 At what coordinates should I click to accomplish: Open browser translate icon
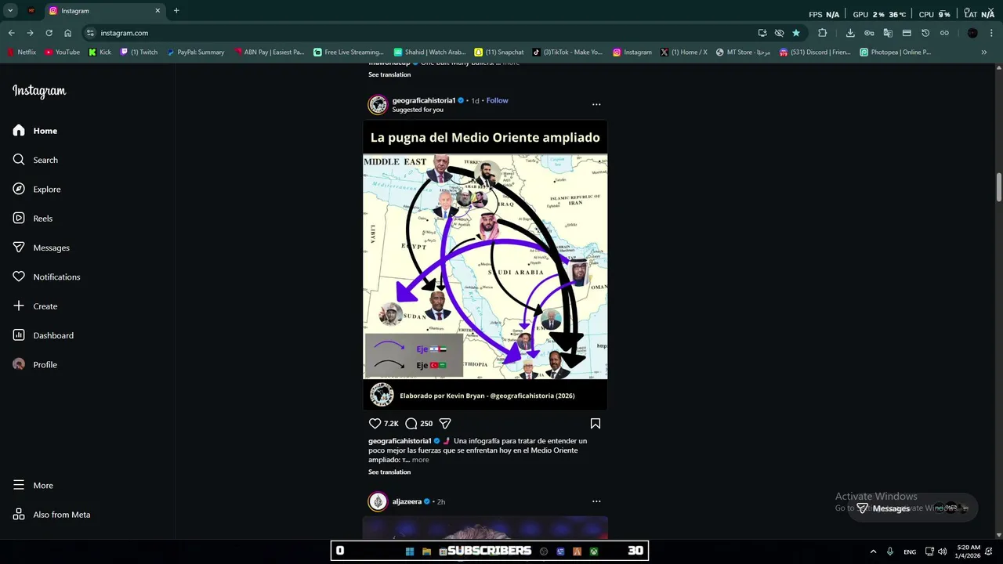(888, 33)
